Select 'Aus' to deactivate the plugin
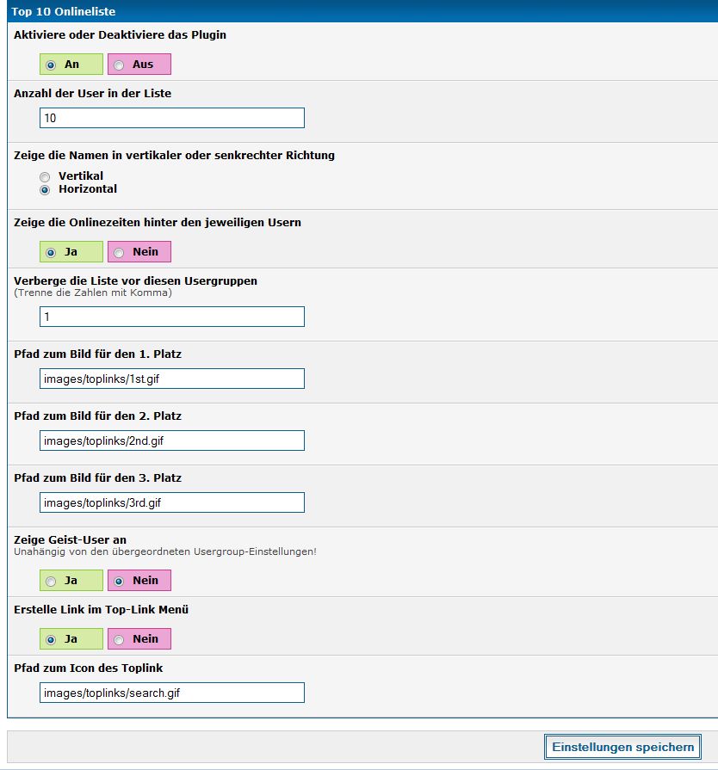718x770 pixels. [x=119, y=65]
